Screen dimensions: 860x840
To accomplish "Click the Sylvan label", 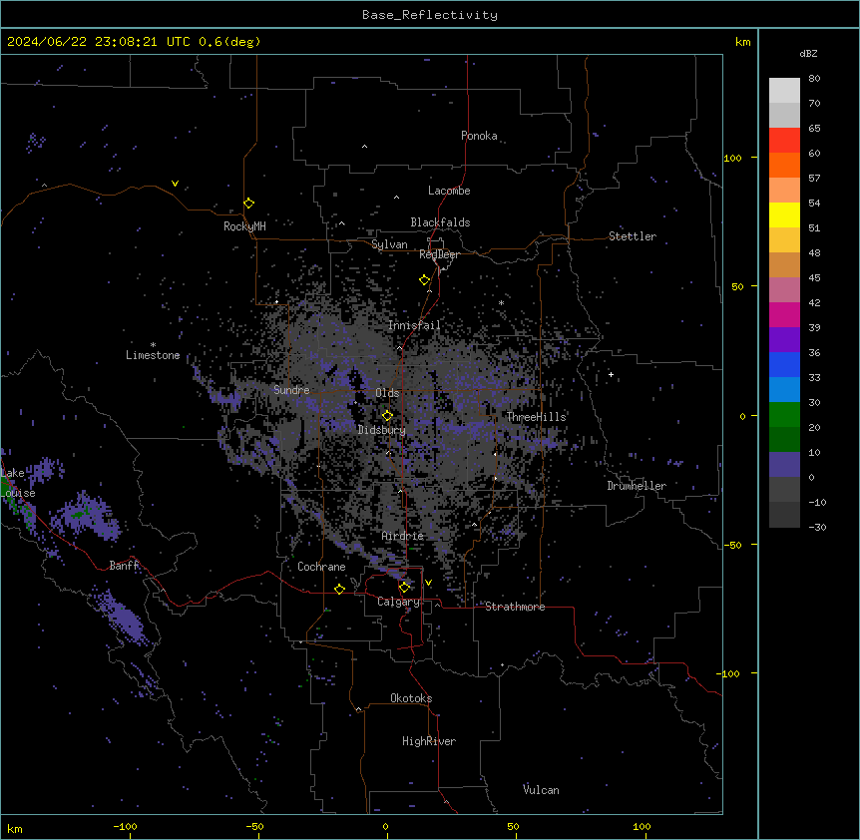I will [389, 244].
